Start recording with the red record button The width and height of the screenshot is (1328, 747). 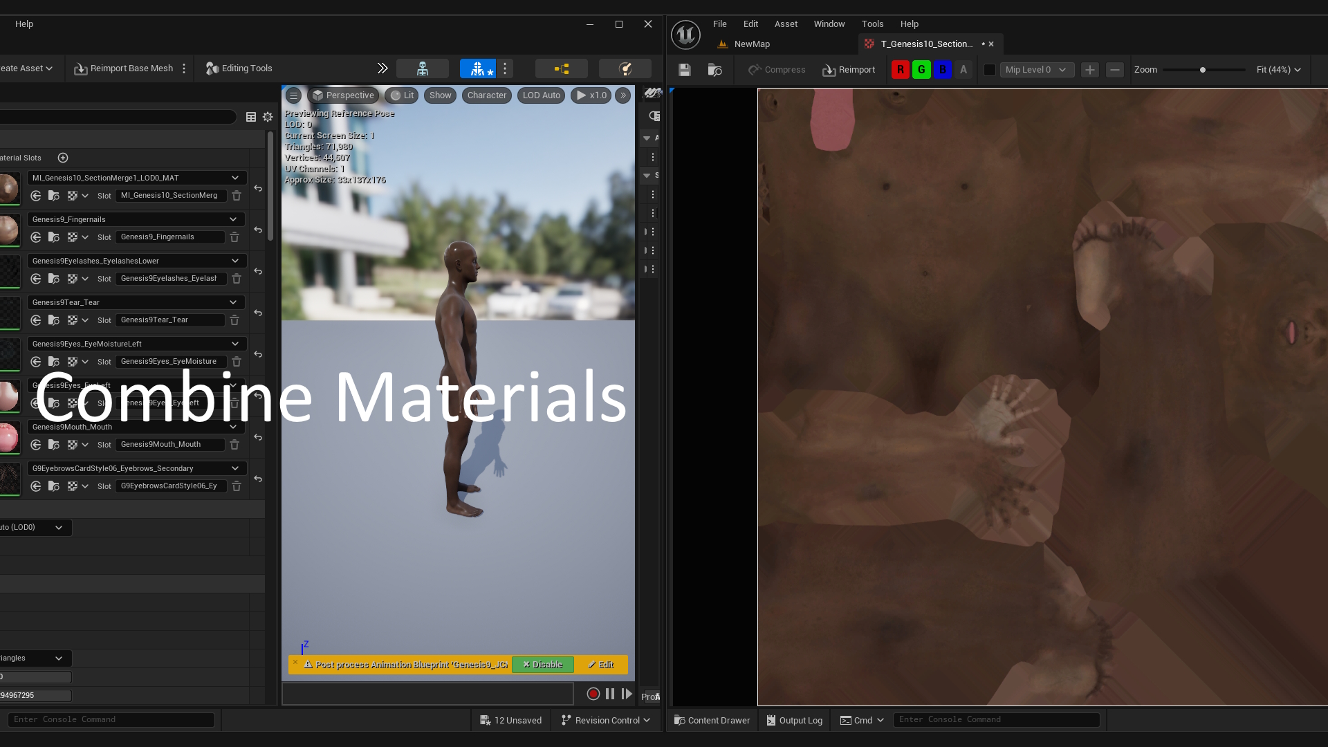593,694
